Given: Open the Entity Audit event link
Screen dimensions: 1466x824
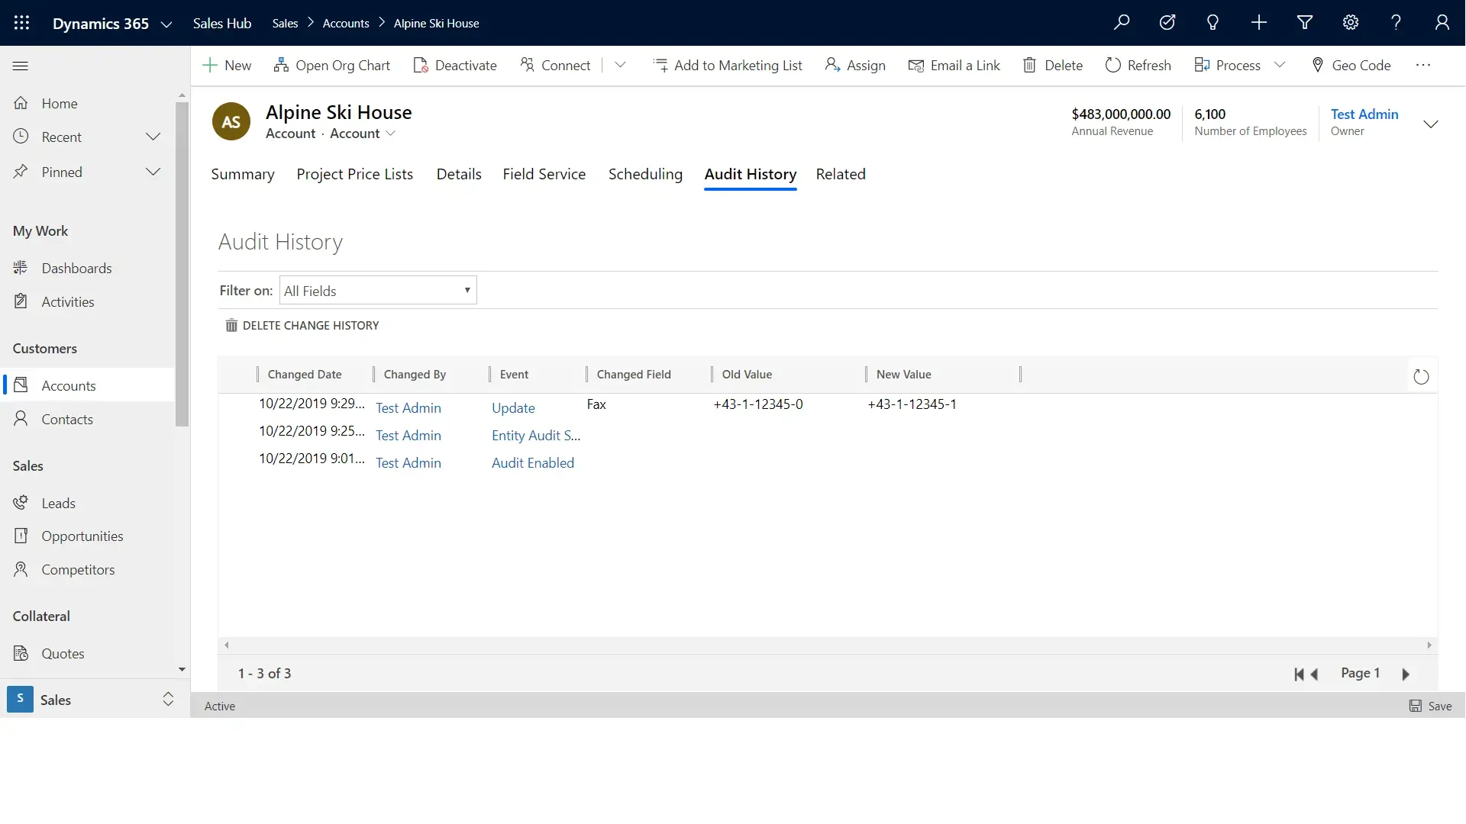Looking at the screenshot, I should 536,436.
